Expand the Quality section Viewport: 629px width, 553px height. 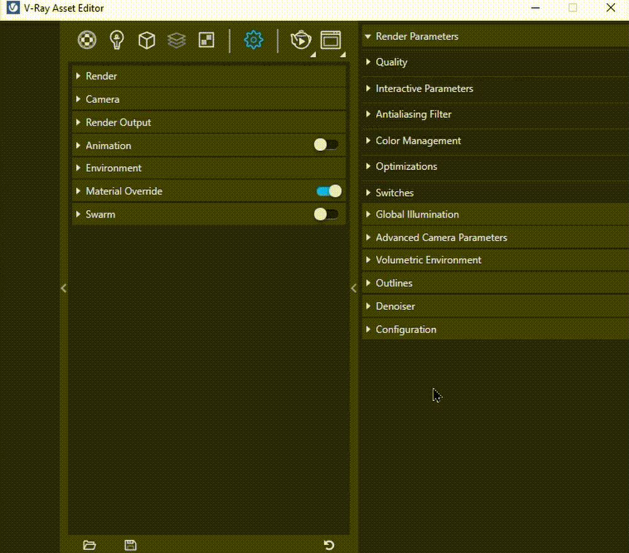[496, 62]
